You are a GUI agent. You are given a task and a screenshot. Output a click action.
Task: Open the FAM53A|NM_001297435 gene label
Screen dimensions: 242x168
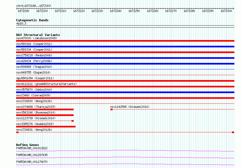32,155
